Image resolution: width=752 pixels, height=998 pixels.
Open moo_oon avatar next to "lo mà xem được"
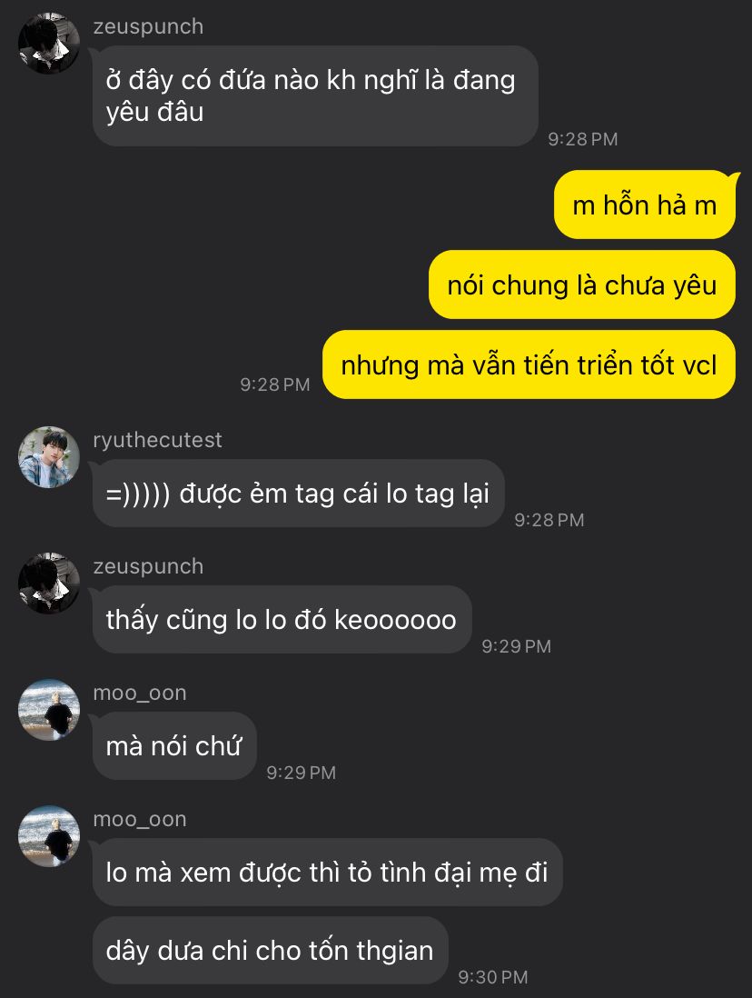[x=49, y=835]
